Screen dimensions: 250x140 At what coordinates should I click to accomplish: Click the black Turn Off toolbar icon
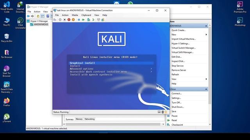tap(64, 20)
